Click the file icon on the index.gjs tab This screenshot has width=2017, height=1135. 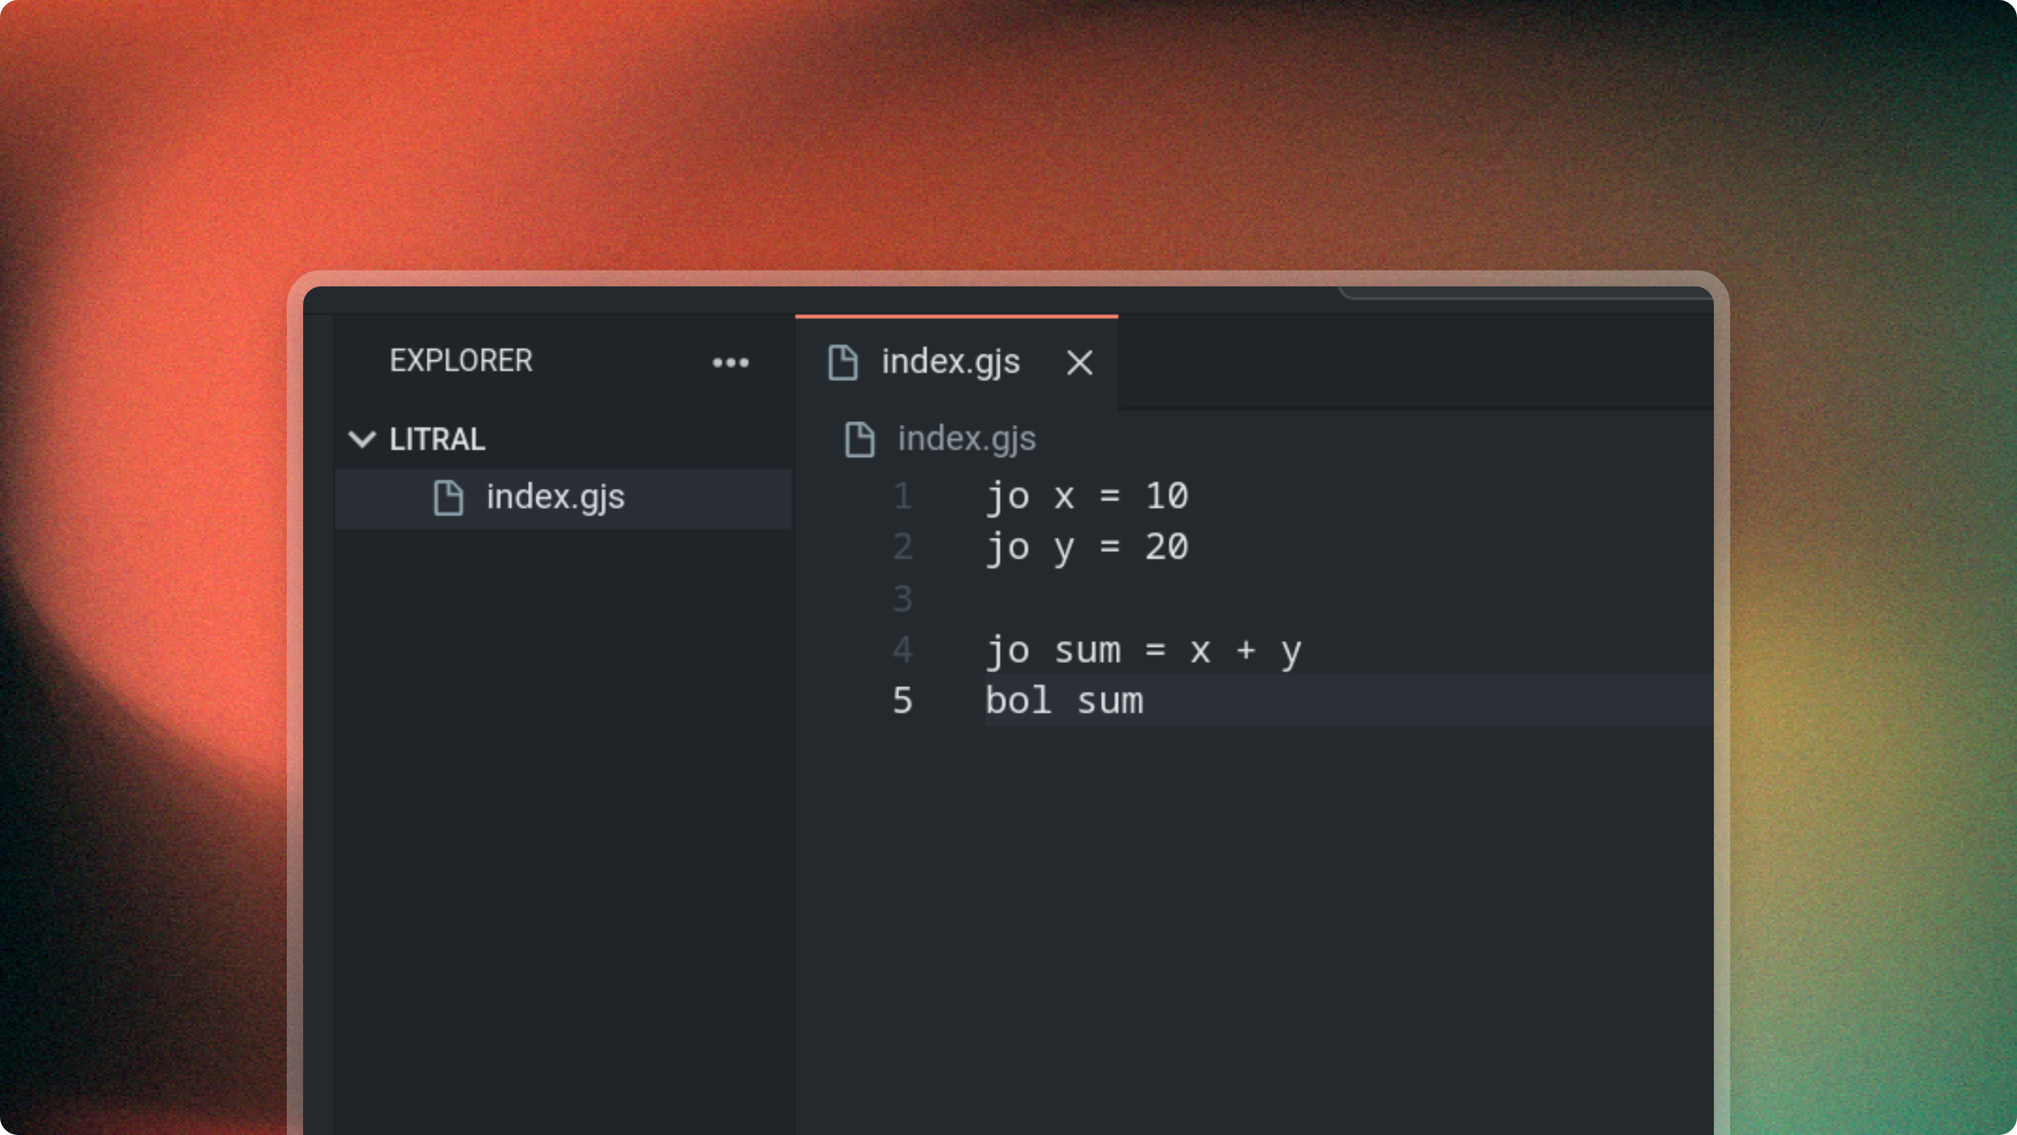844,363
